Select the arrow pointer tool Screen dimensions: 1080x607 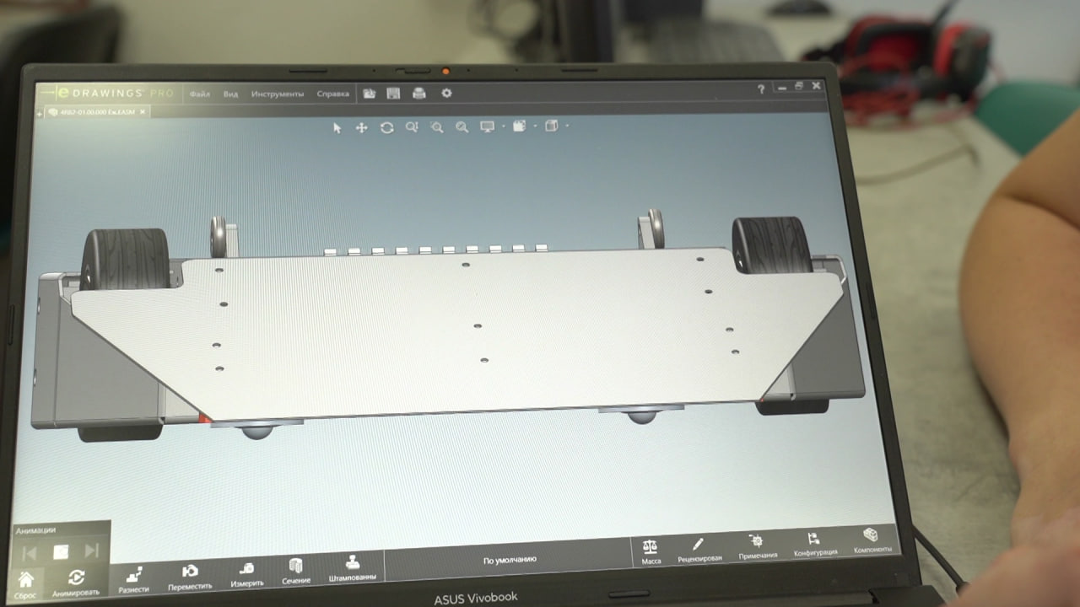click(337, 127)
